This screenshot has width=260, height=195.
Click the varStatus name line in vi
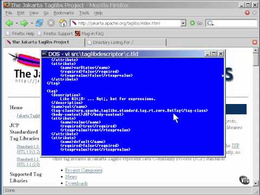tap(85, 68)
